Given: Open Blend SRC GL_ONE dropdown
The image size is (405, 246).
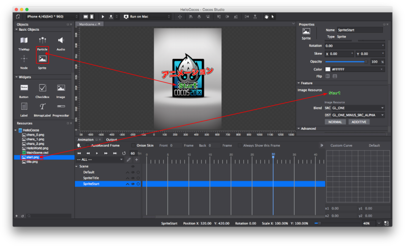Looking at the screenshot, I should pyautogui.click(x=358, y=108).
